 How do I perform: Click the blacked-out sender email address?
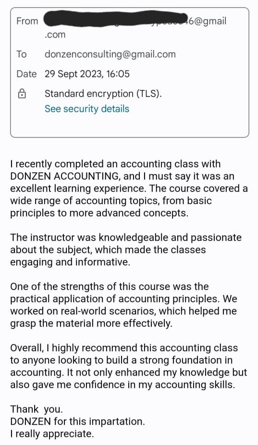[116, 20]
